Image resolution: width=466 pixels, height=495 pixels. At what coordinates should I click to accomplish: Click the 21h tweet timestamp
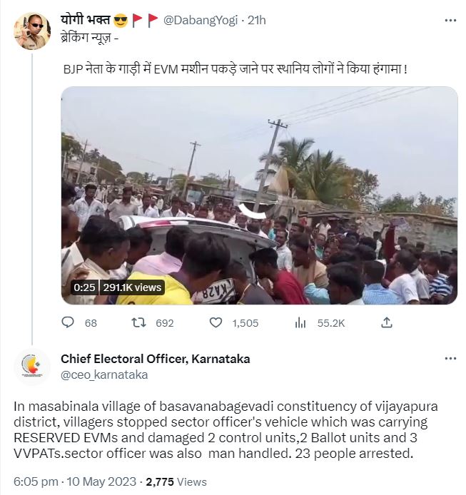256,20
